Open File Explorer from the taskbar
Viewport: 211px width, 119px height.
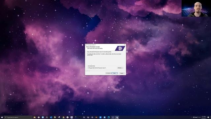tap(34, 117)
